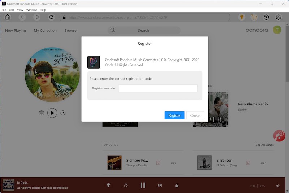Click the Ondesoft app logo in dialog

94,62
